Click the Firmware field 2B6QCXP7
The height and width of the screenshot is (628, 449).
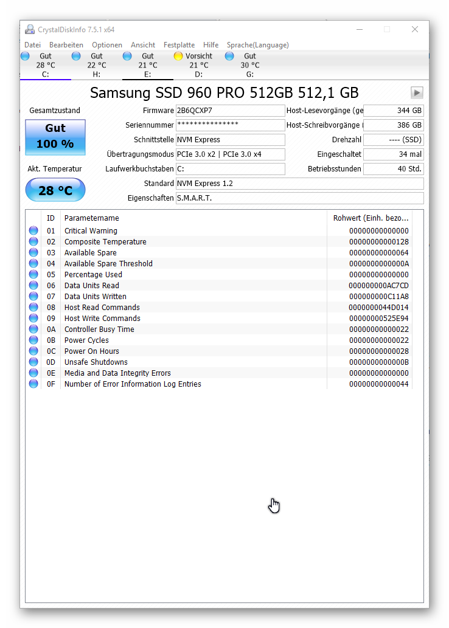231,111
